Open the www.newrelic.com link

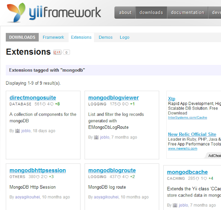click(x=183, y=149)
